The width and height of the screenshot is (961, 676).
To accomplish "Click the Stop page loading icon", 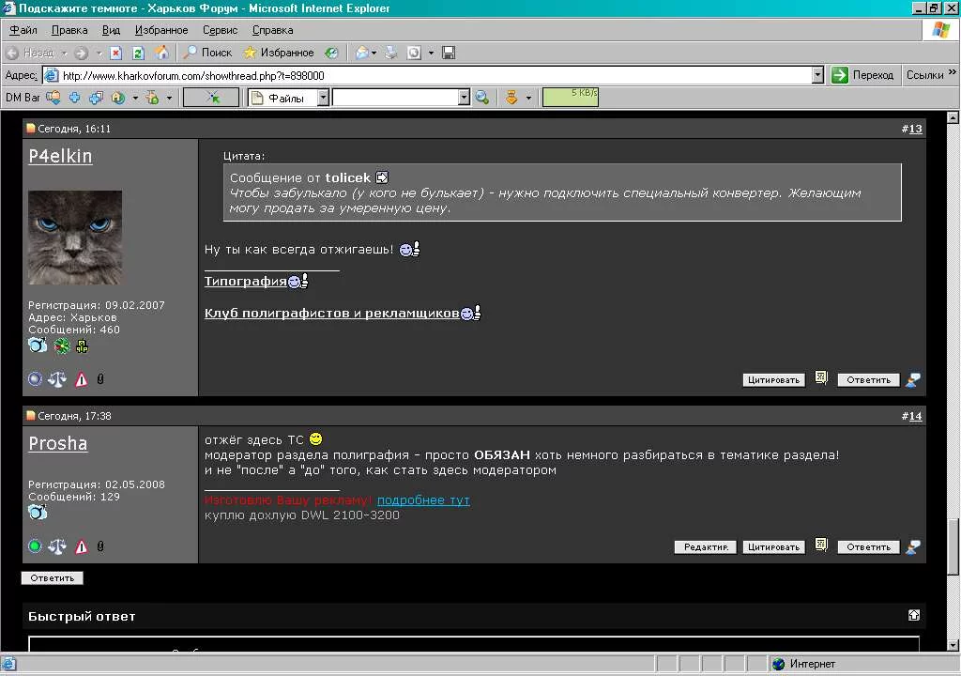I will point(115,53).
